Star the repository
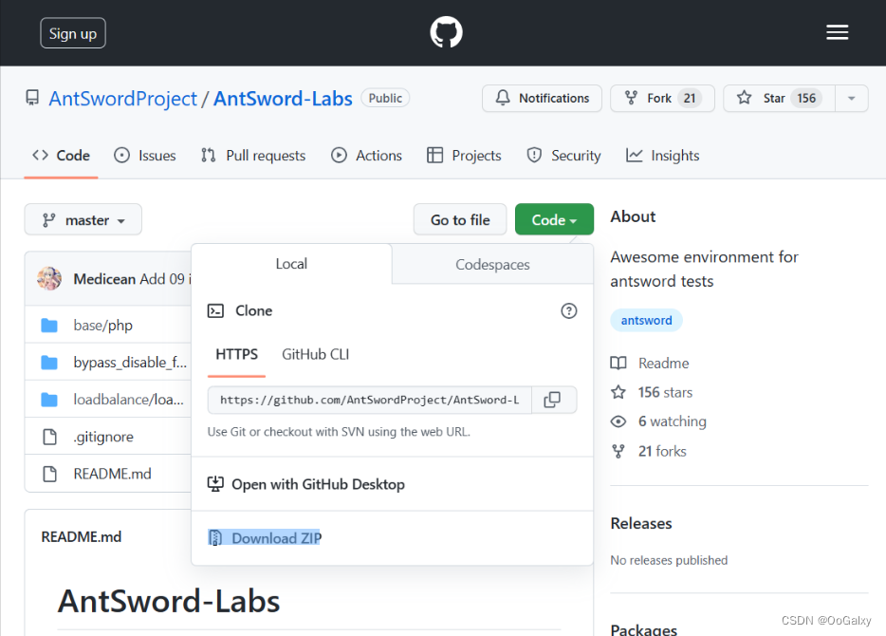This screenshot has width=886, height=636. (779, 99)
